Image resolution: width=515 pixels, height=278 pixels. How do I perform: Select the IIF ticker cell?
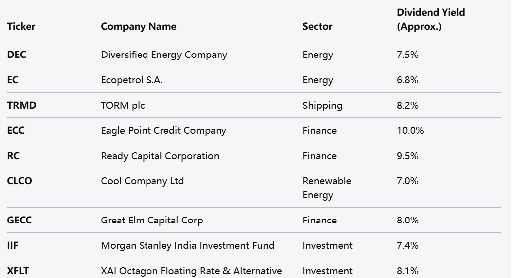click(13, 246)
